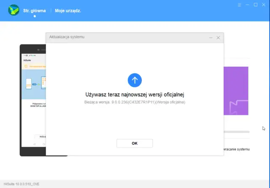270x188 pixels.
Task: Click the blue upload arrow icon
Action: (x=135, y=80)
